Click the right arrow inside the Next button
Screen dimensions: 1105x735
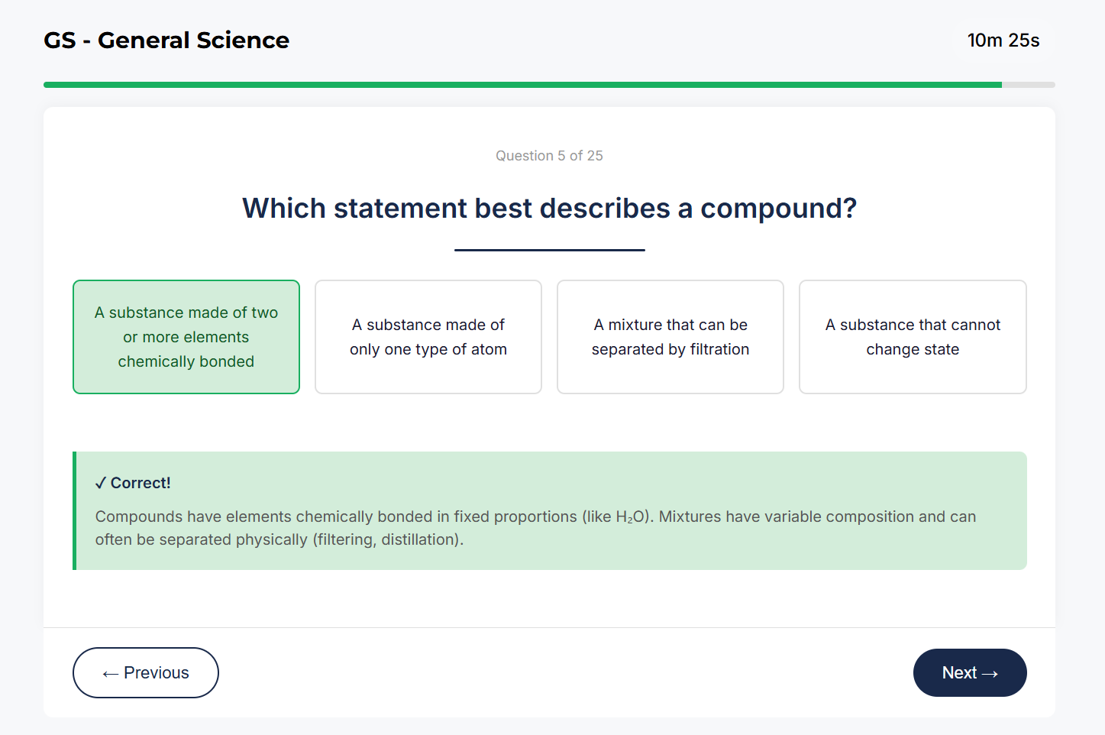coord(992,672)
